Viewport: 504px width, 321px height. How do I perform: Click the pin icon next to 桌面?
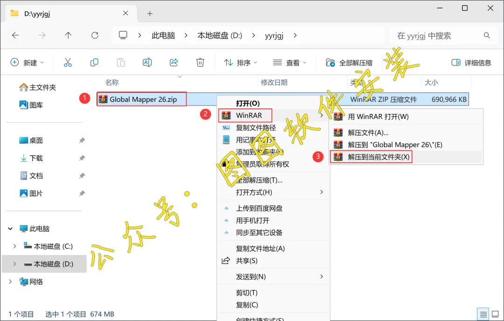82,140
